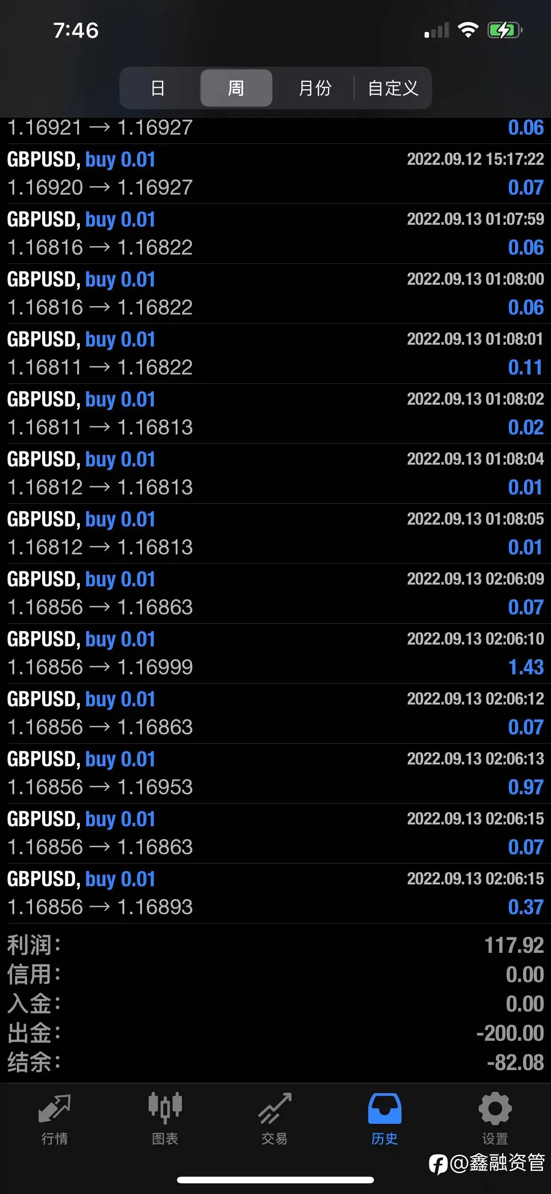Tap price range 1.16811 → 1.16822
This screenshot has width=551, height=1194.
(100, 367)
